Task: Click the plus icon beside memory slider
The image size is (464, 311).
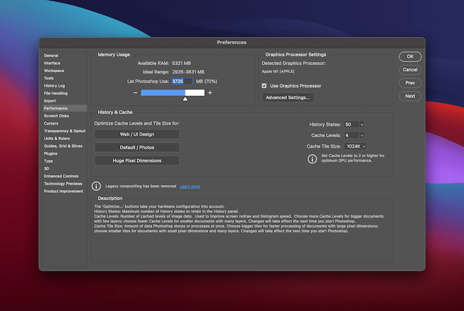Action: pos(210,93)
